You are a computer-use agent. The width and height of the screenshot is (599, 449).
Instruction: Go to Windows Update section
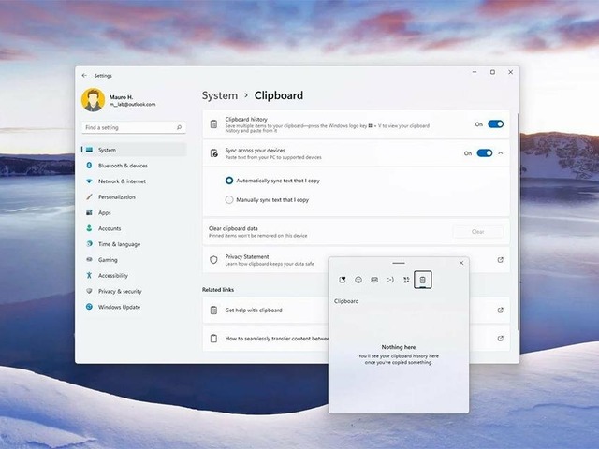pyautogui.click(x=119, y=307)
